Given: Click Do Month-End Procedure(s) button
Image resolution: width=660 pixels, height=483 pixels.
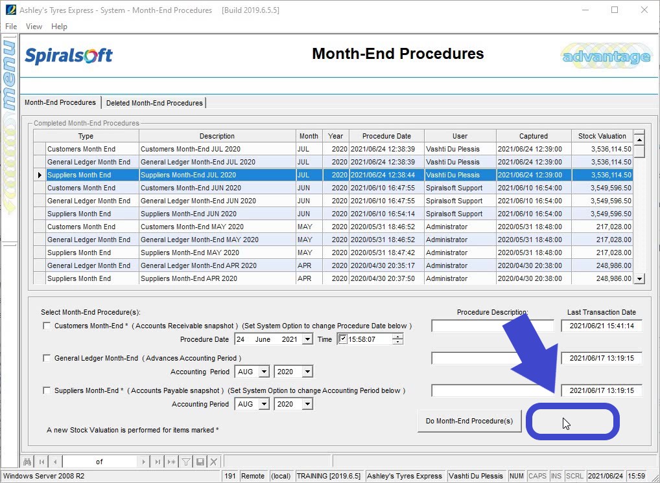Looking at the screenshot, I should pyautogui.click(x=469, y=421).
